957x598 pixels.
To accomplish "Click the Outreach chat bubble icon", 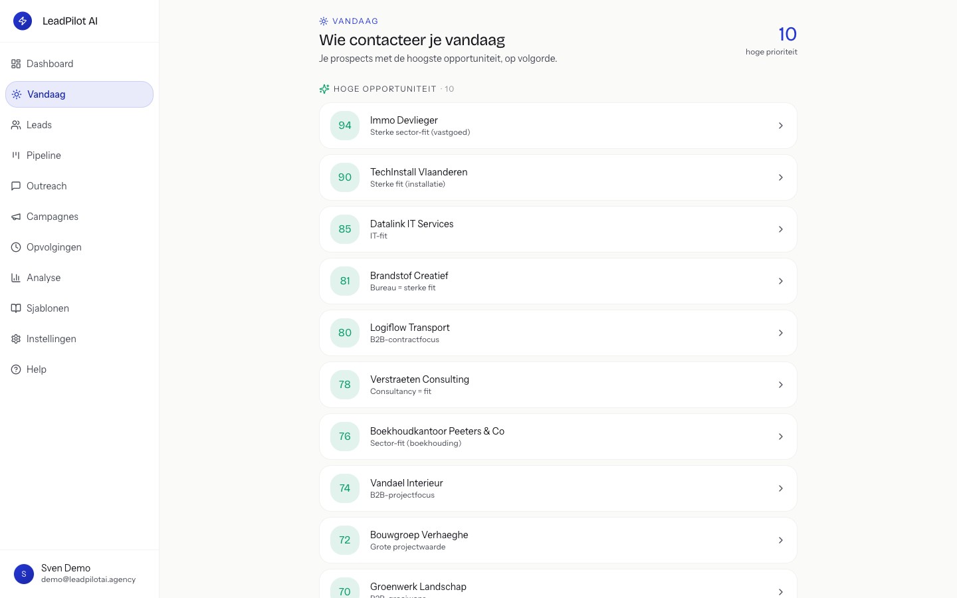I will point(16,186).
